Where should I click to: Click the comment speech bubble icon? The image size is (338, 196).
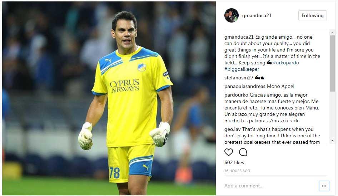coord(243,152)
